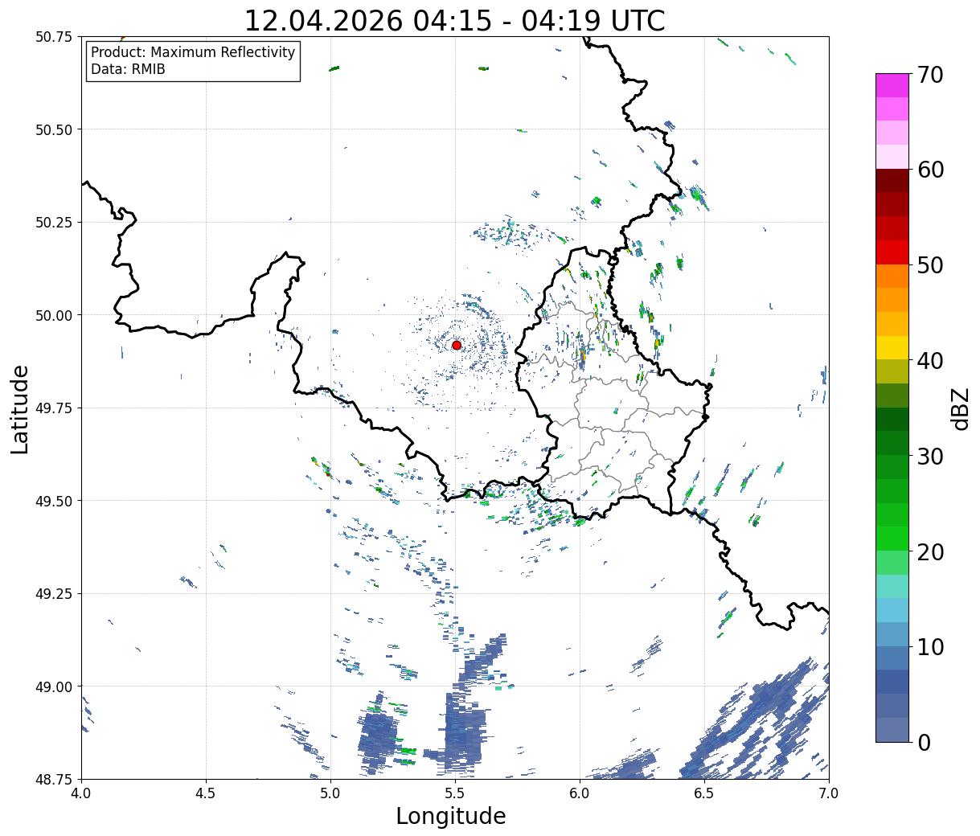Click the 50.75 latitude tick label

[54, 37]
